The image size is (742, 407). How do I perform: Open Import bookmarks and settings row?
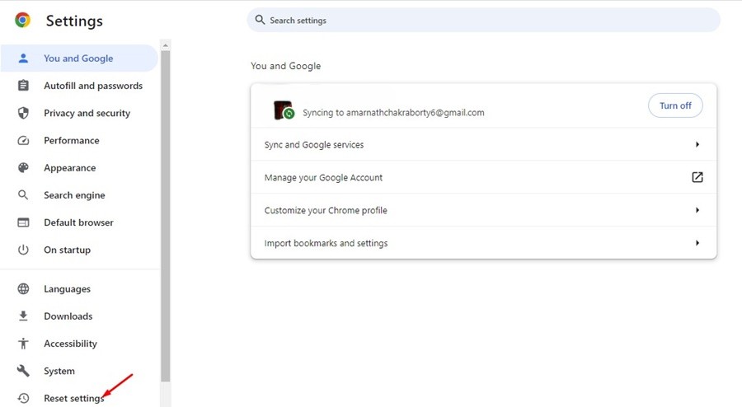(484, 243)
